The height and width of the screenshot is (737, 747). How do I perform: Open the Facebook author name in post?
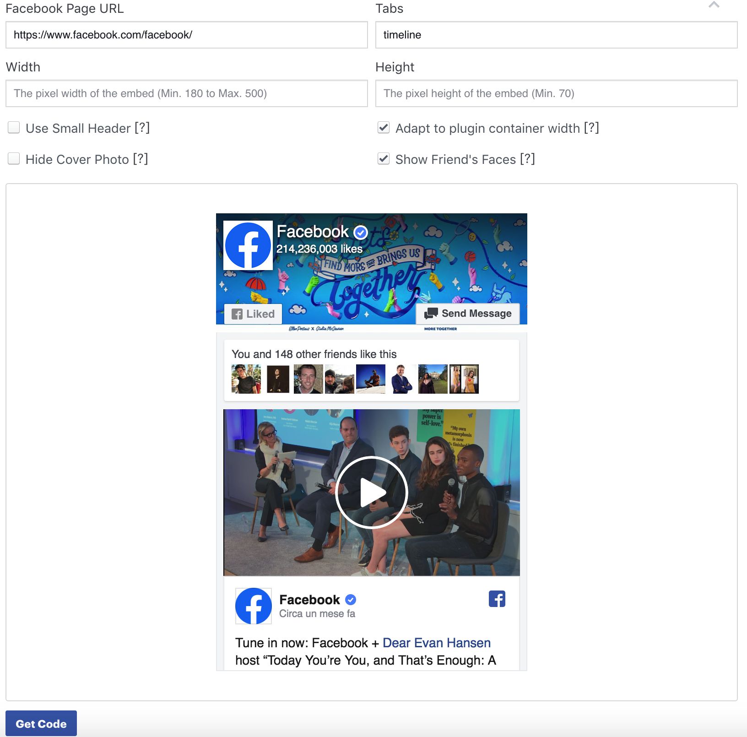[x=309, y=600]
